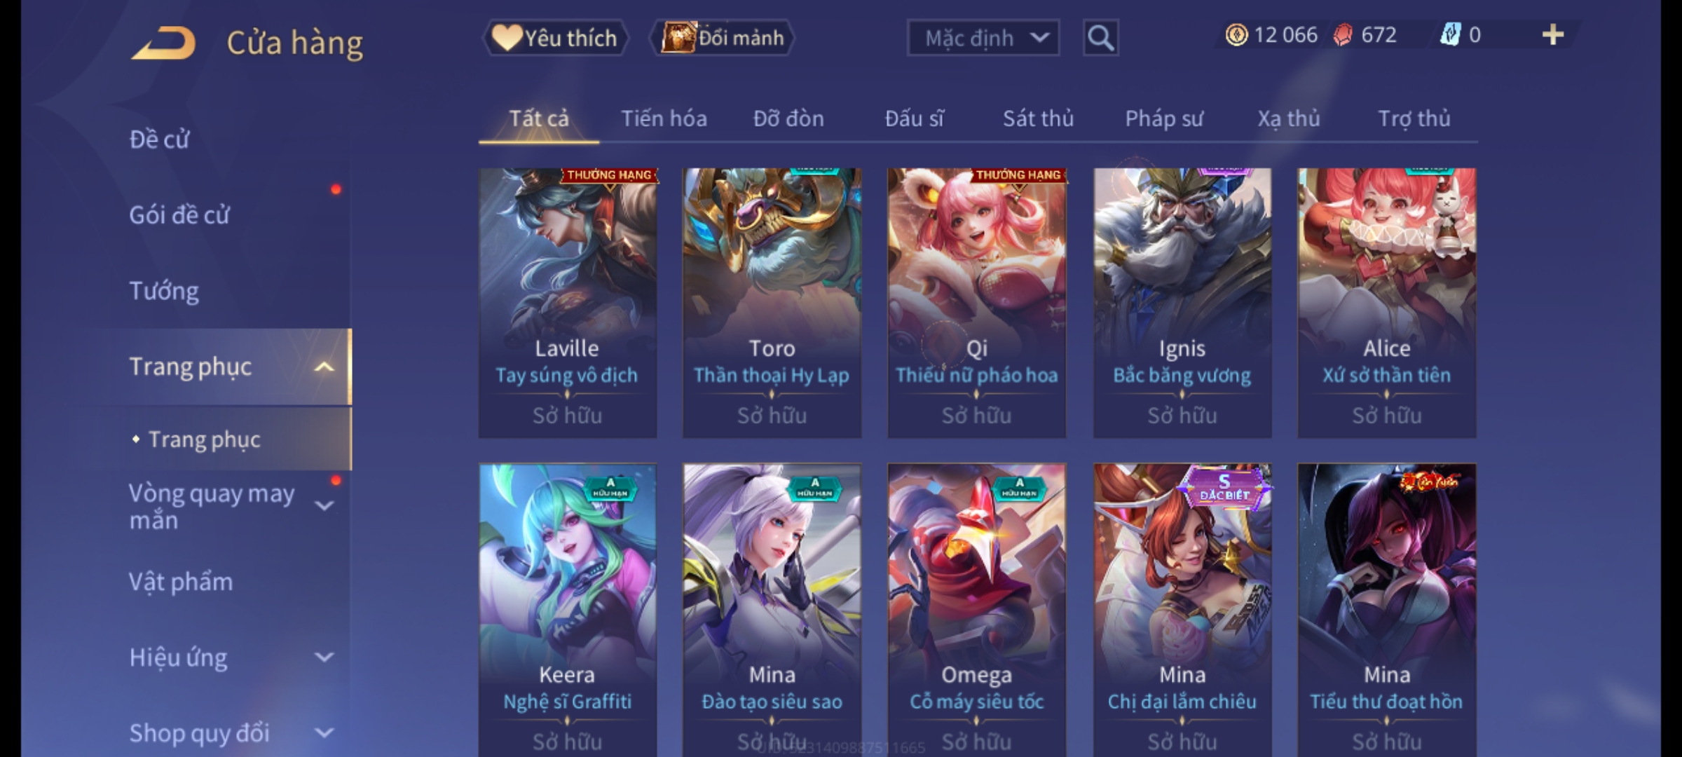Expand the Shop quy đổi section
The height and width of the screenshot is (757, 1682).
pos(324,733)
